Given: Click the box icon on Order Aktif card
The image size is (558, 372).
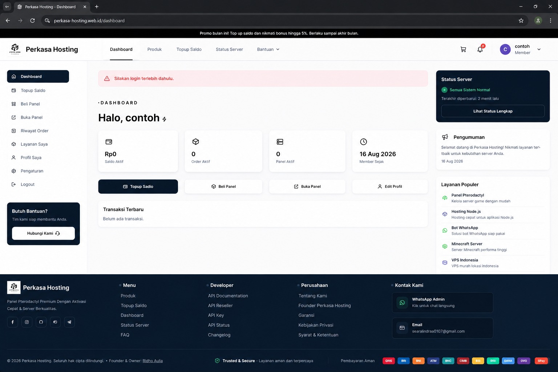Looking at the screenshot, I should (x=195, y=142).
